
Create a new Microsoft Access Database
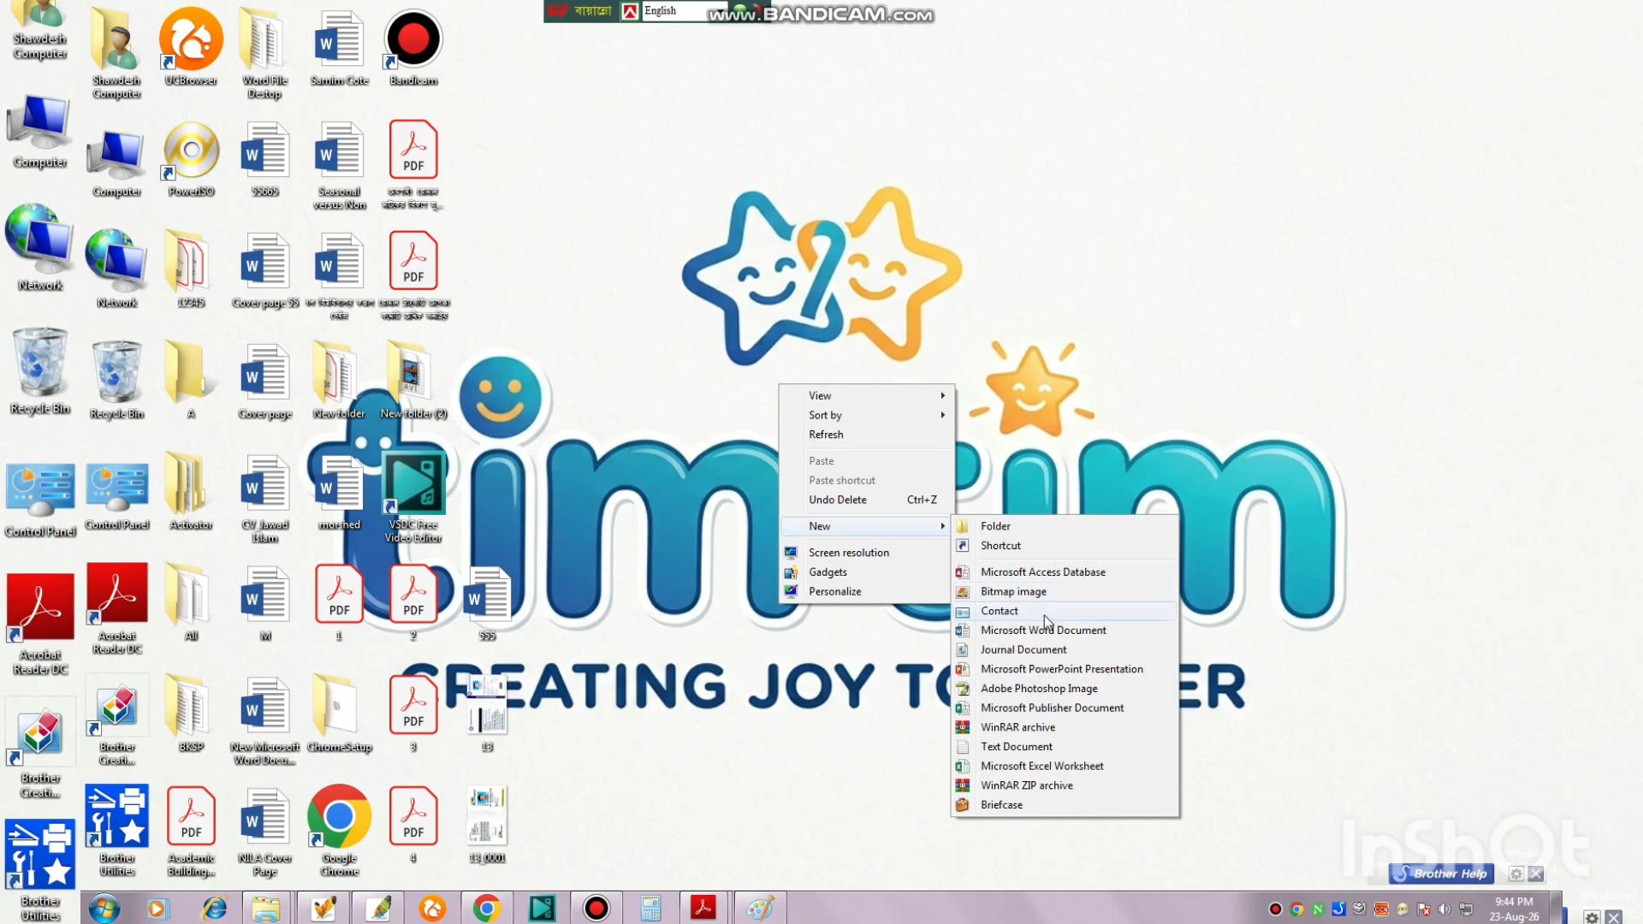pos(1065,572)
